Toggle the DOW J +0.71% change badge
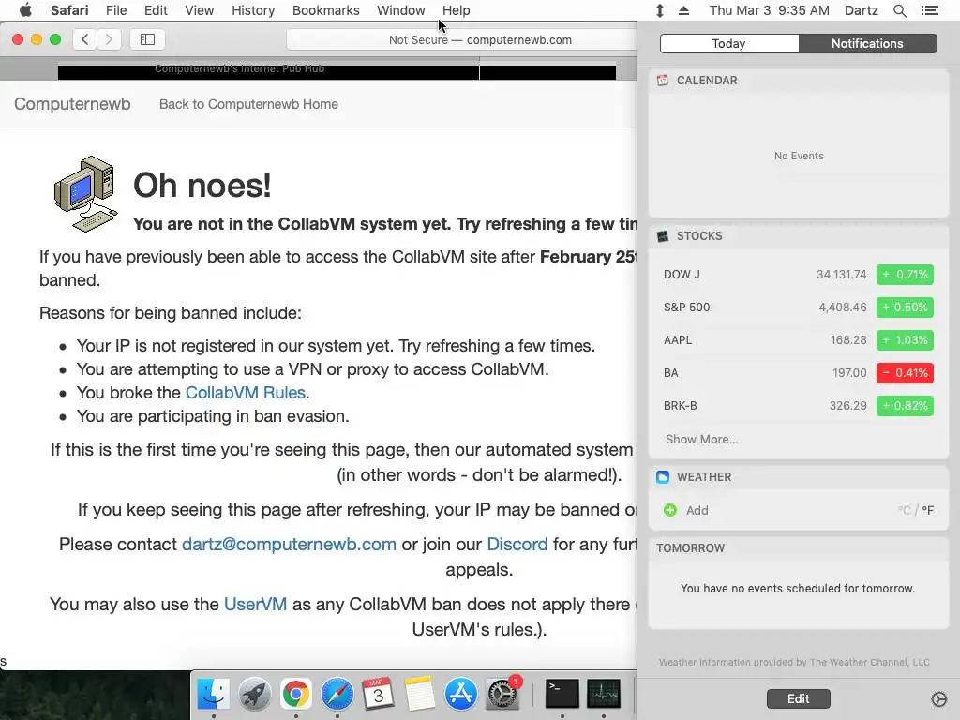The height and width of the screenshot is (720, 960). point(905,275)
